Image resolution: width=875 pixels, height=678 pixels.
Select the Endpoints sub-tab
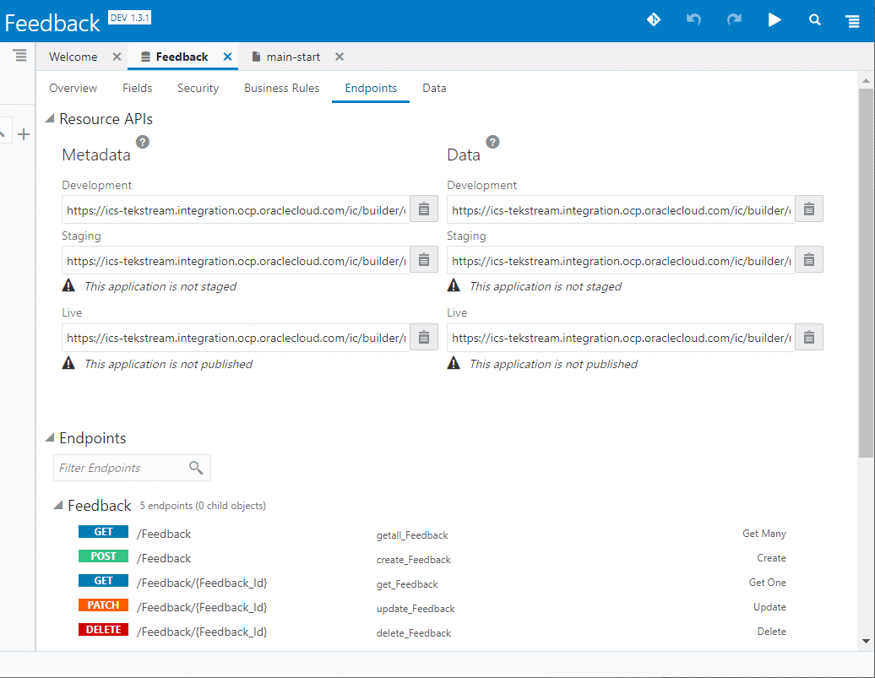[x=371, y=88]
